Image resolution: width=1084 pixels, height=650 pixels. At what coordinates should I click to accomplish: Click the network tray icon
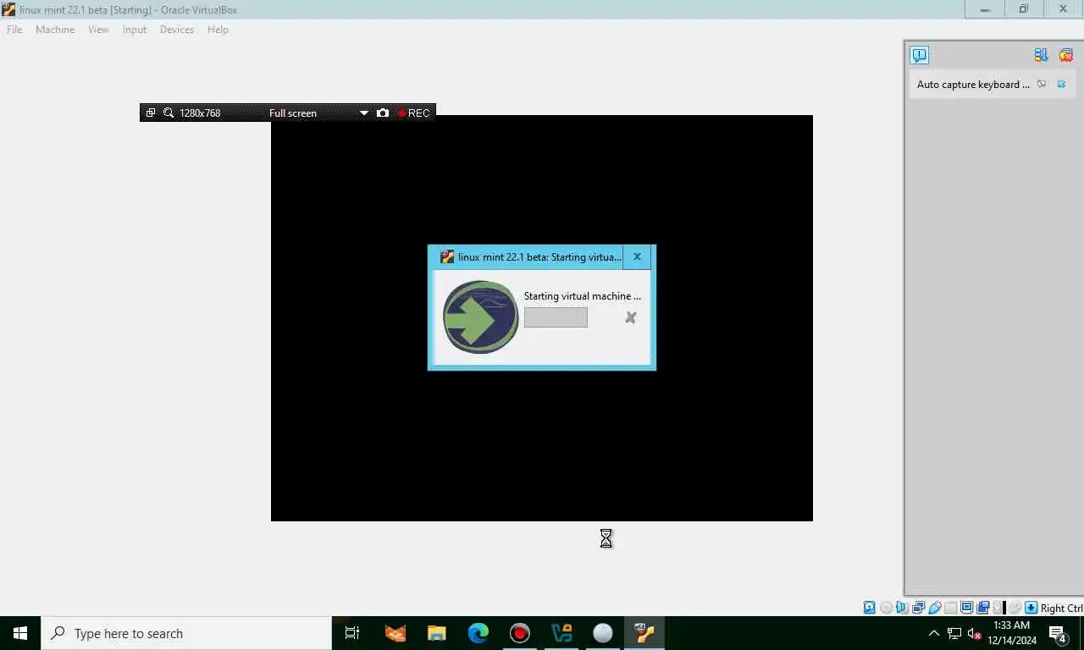pos(954,633)
